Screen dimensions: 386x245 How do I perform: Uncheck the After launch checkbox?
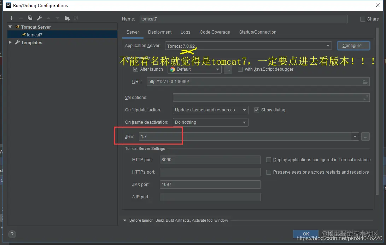(136, 69)
